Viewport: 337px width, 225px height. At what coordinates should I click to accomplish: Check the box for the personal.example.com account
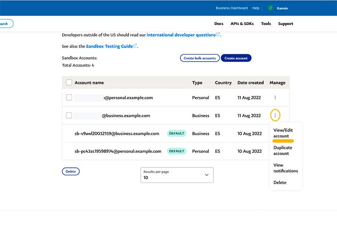coord(69,97)
